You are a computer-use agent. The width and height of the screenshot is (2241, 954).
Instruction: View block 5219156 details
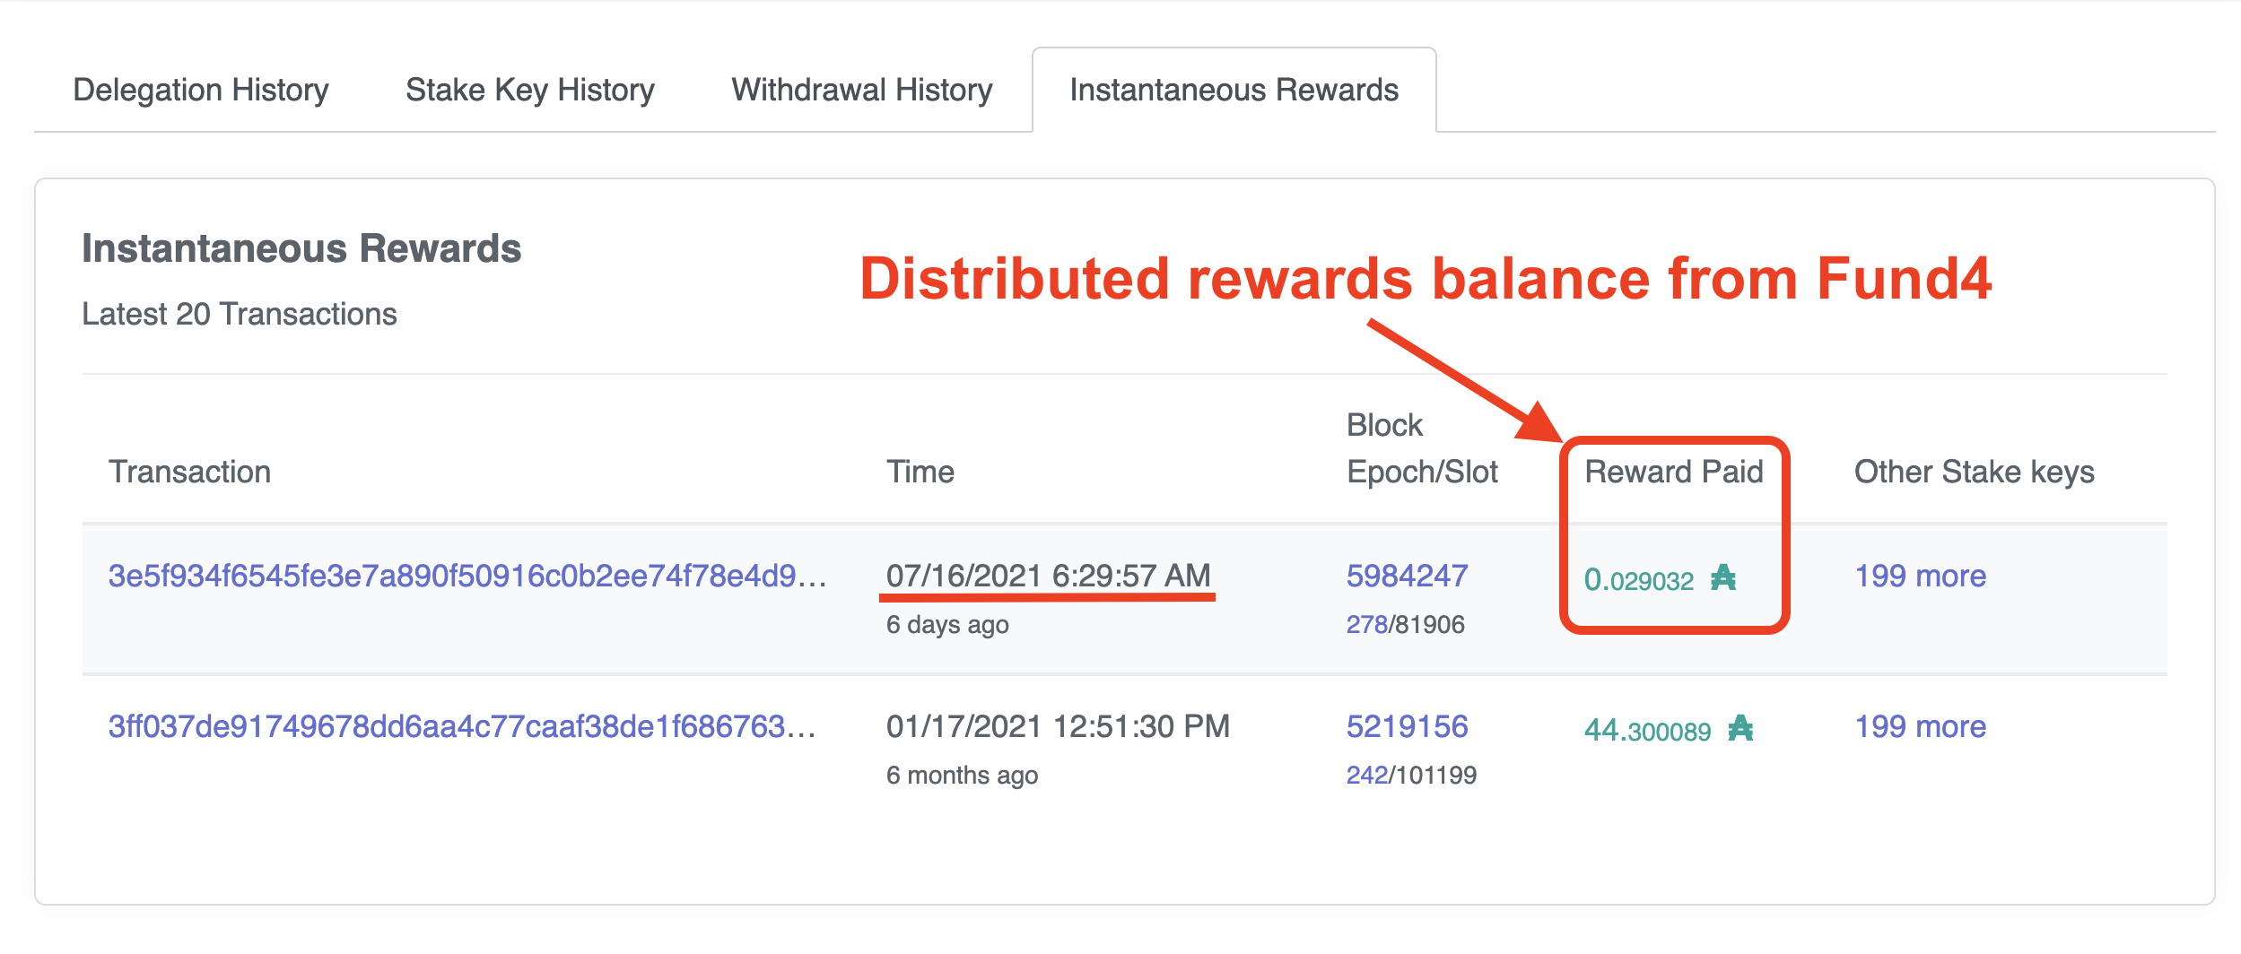coord(1407,726)
